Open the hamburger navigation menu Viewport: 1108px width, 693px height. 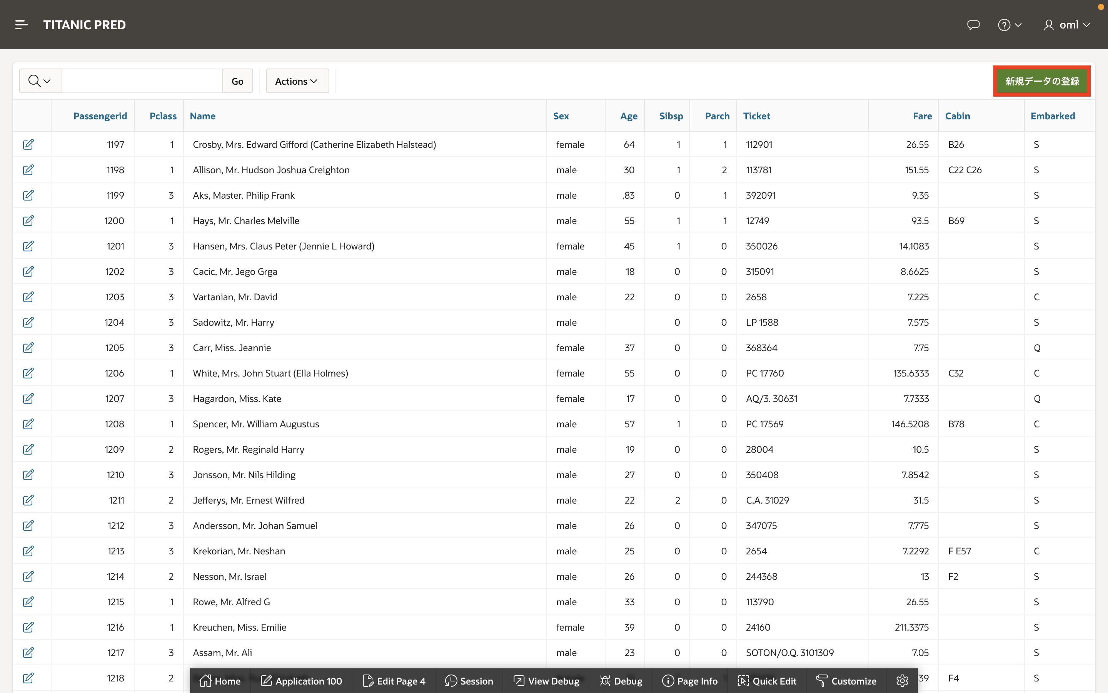pos(21,25)
